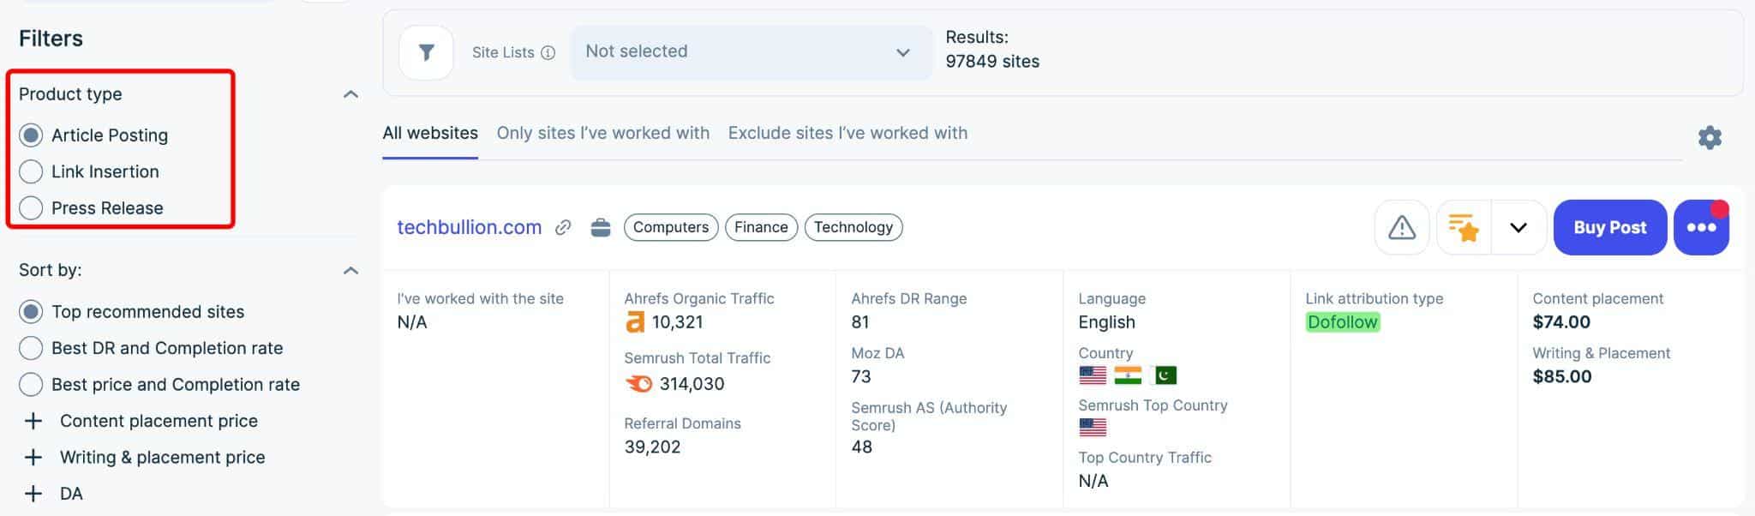Click the Semrush Authority Score value 48
The width and height of the screenshot is (1755, 516).
pos(862,447)
